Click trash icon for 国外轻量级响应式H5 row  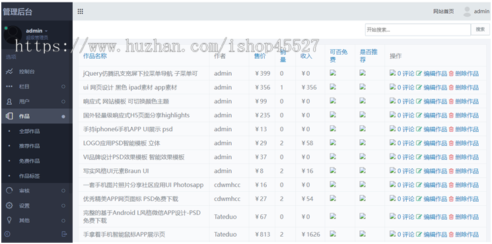tap(451, 115)
